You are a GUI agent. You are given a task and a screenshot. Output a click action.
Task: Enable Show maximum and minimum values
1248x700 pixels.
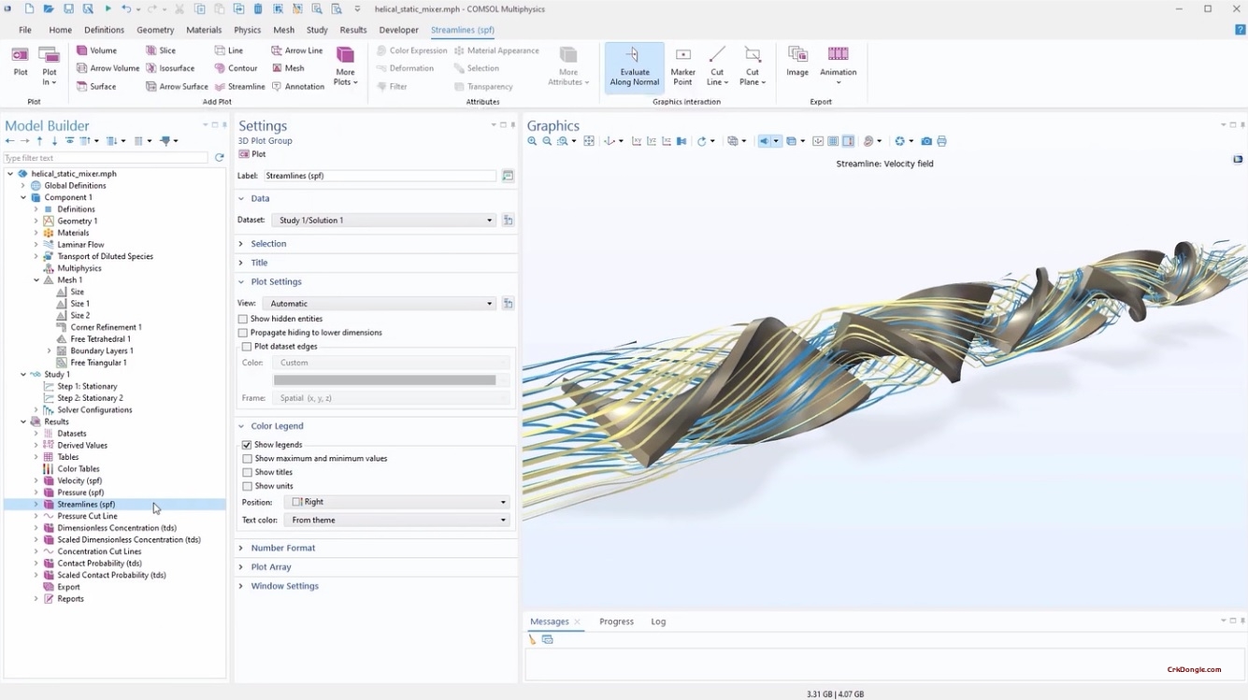tap(246, 458)
